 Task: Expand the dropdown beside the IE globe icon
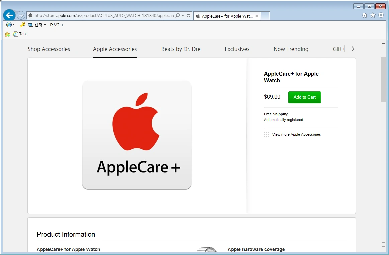pos(14,25)
